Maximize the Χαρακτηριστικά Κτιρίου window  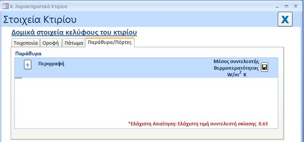286,6
